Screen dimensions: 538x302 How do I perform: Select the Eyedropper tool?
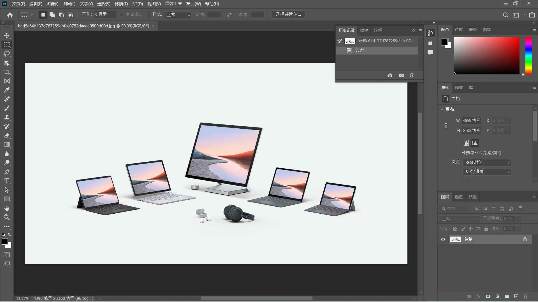(7, 90)
